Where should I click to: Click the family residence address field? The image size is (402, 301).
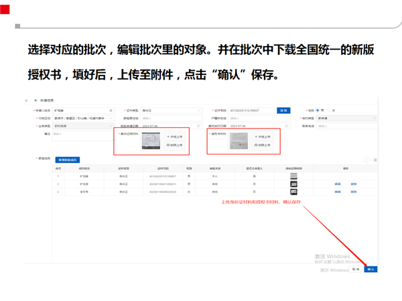[172, 118]
